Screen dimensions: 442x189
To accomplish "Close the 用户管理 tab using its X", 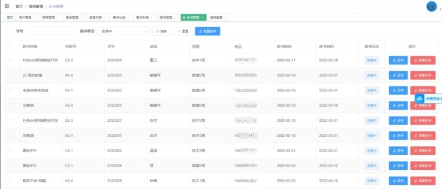I will pos(34,17).
